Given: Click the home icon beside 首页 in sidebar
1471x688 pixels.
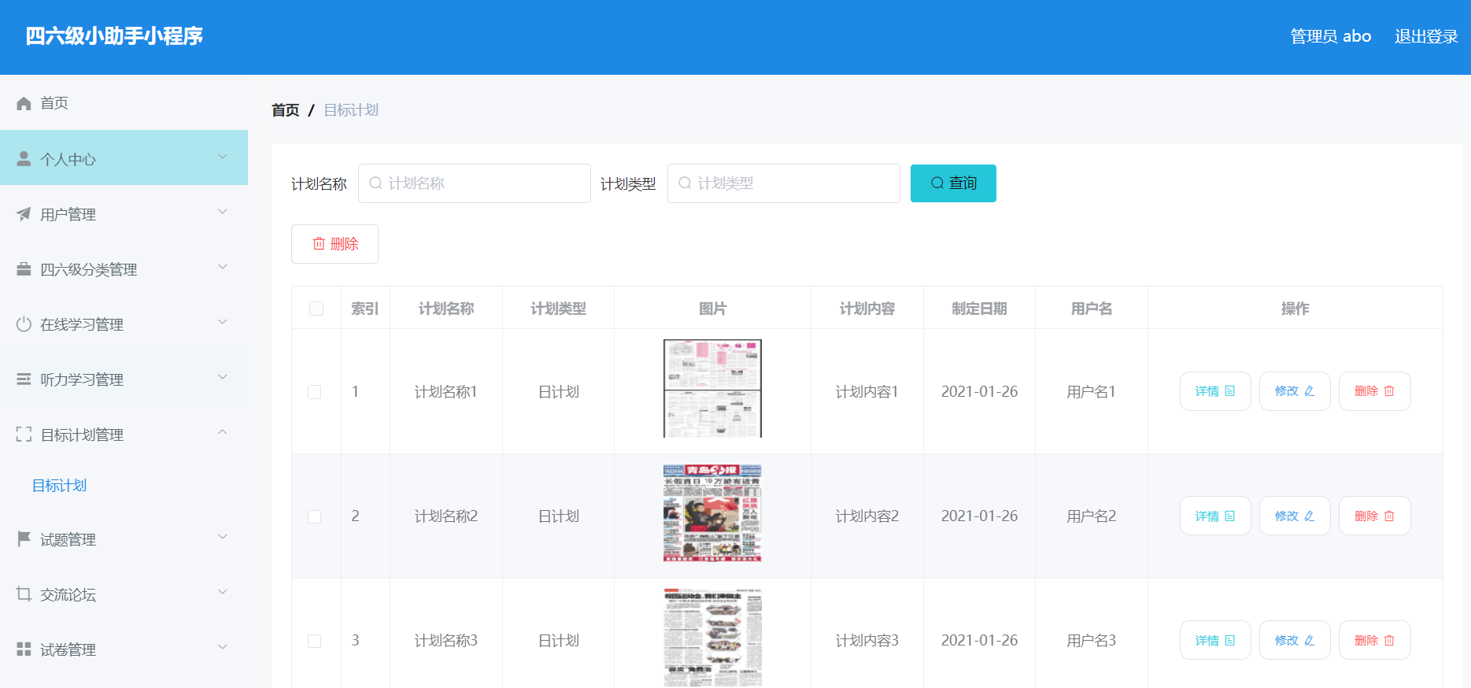Looking at the screenshot, I should click(24, 103).
